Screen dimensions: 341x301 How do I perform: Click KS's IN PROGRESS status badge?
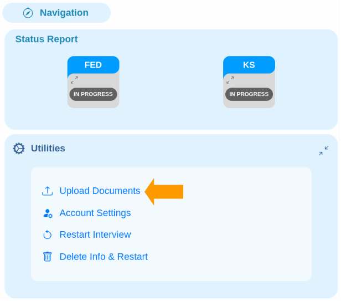tap(249, 94)
